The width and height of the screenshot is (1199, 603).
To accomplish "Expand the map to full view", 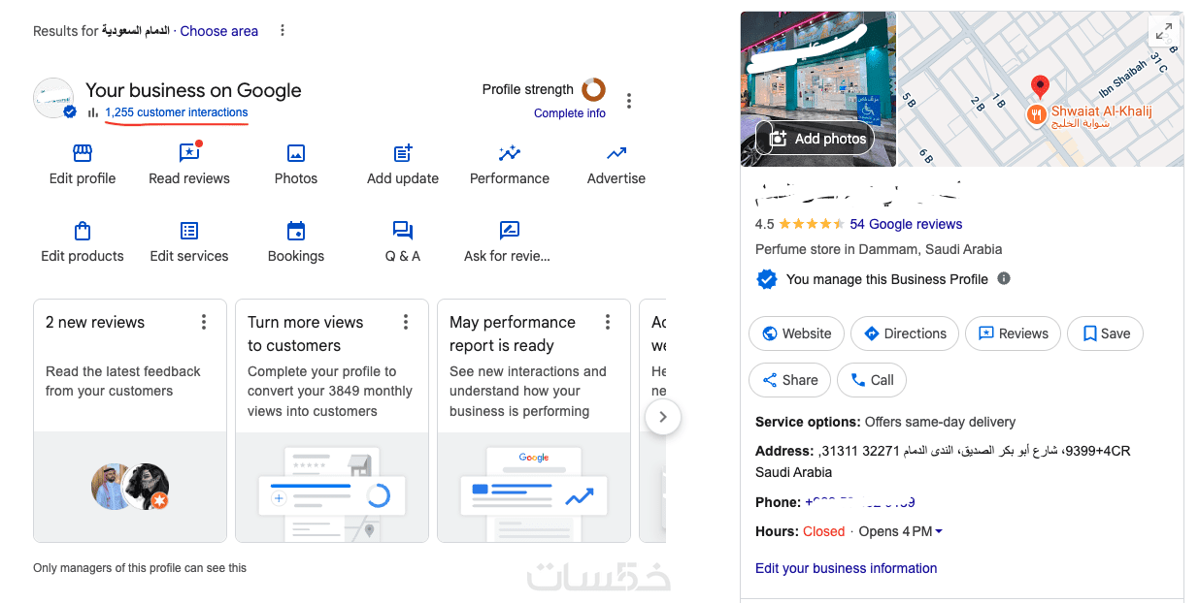I will click(1162, 31).
